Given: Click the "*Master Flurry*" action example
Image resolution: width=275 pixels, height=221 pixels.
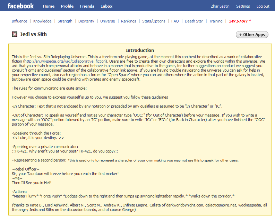Looking at the screenshot, I should (25, 196).
